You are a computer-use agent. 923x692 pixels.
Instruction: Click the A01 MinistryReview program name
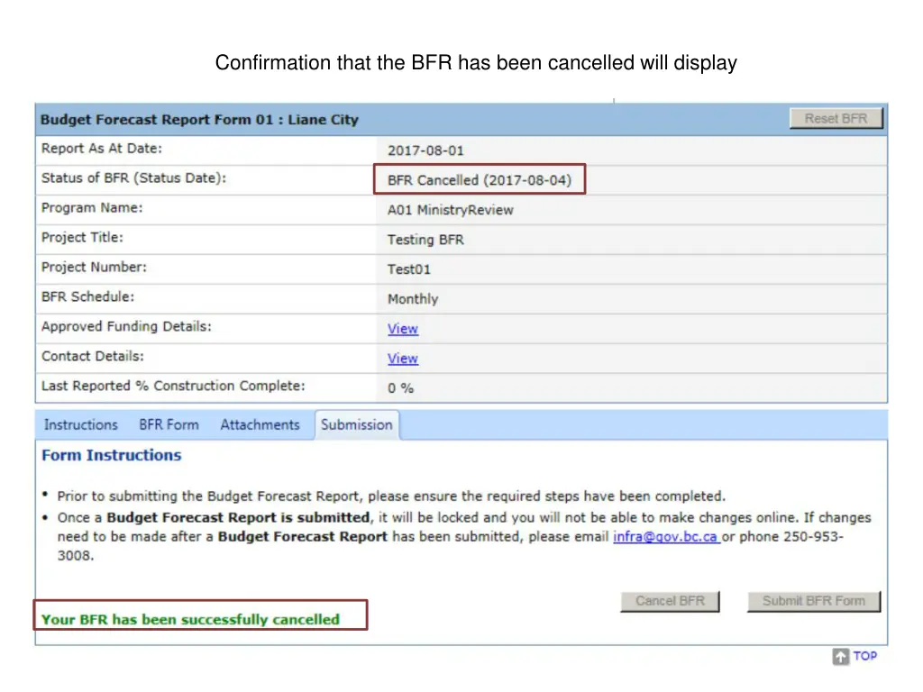click(x=450, y=210)
